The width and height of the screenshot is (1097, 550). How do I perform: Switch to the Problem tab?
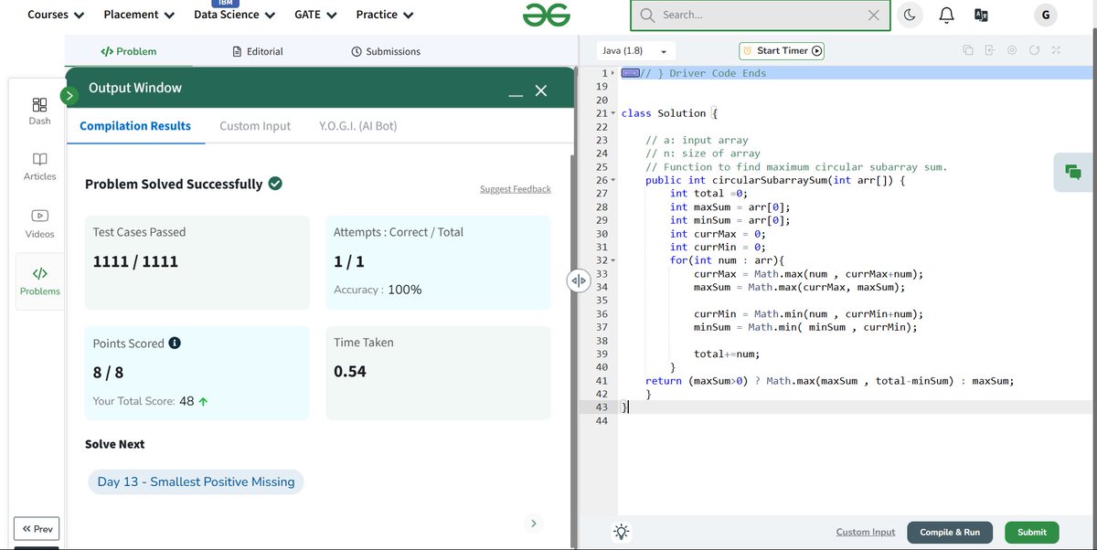point(128,51)
